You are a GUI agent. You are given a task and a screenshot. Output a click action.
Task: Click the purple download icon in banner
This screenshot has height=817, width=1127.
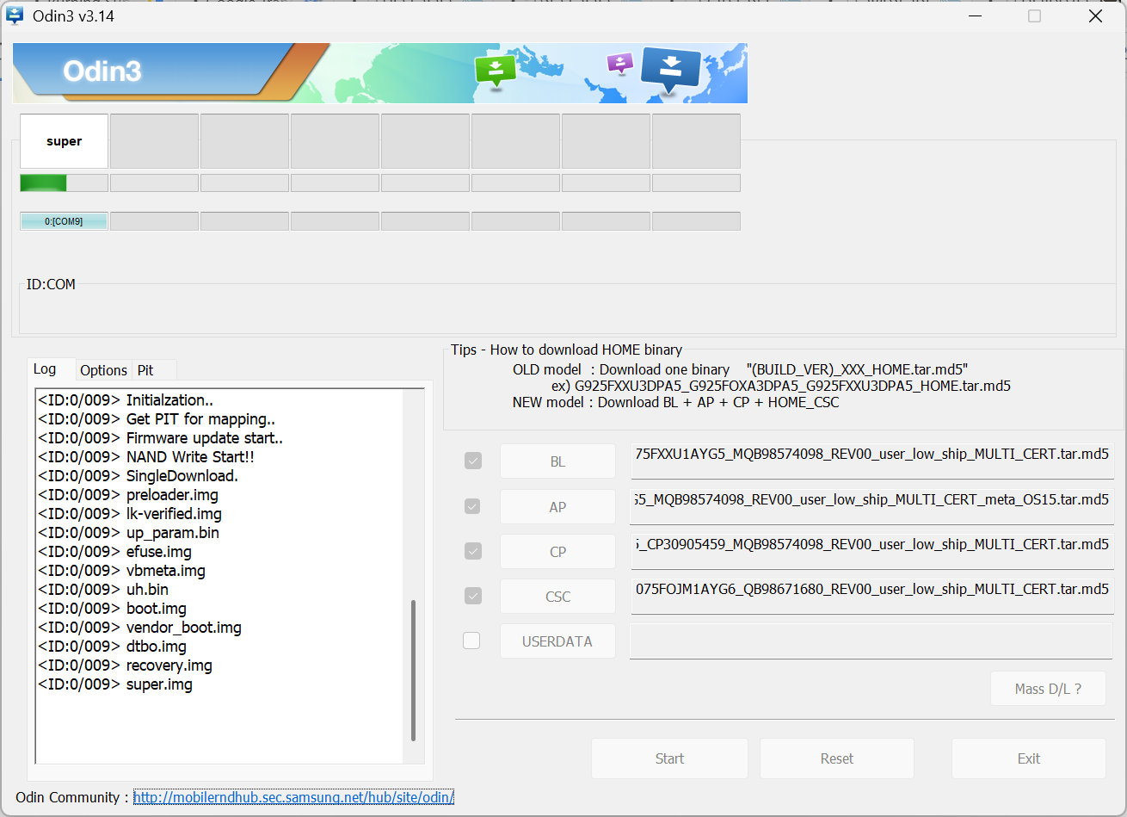pyautogui.click(x=619, y=64)
